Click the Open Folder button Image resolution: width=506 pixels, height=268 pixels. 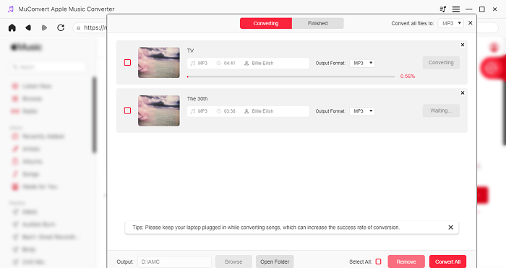[x=275, y=261]
